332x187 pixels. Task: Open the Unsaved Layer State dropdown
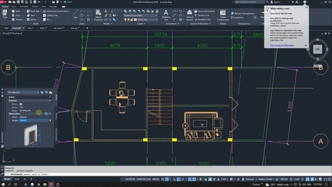tap(141, 15)
